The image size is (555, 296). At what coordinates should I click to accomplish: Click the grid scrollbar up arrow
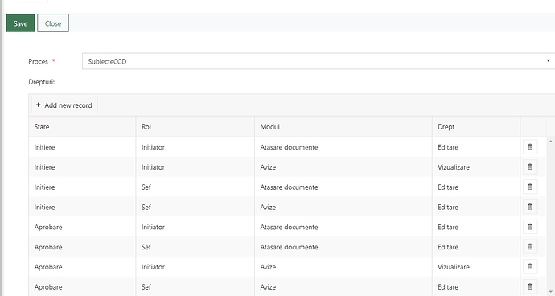pos(550,142)
